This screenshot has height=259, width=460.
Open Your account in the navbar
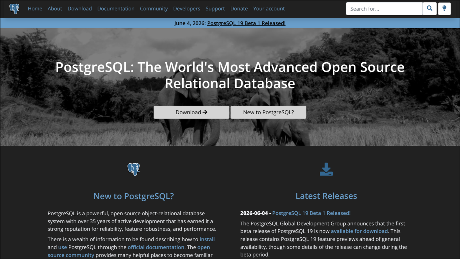[269, 9]
